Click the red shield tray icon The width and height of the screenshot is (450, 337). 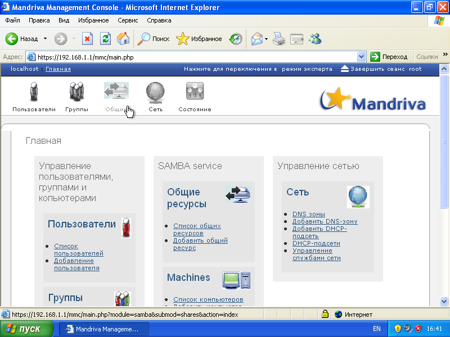[418, 329]
